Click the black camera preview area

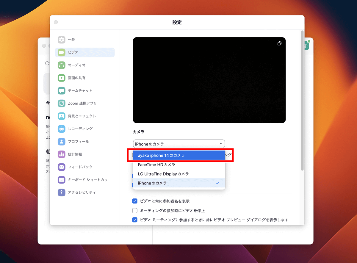[x=209, y=80]
